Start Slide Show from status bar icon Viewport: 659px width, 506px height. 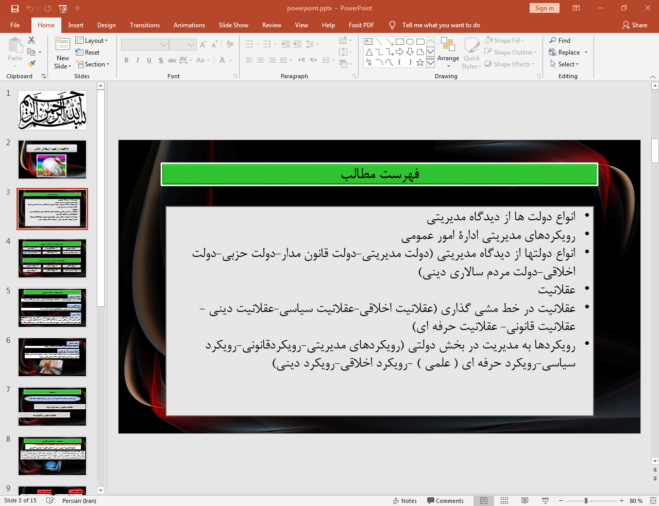(545, 500)
